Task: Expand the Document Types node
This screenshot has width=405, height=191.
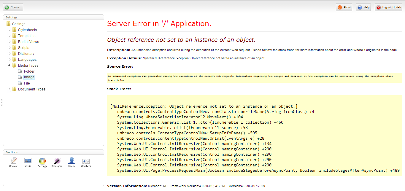Action: [9, 89]
